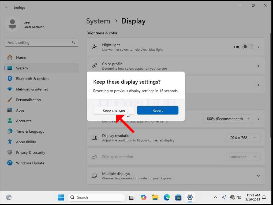Open Color profile chevron arrow
The width and height of the screenshot is (273, 205).
[x=258, y=66]
